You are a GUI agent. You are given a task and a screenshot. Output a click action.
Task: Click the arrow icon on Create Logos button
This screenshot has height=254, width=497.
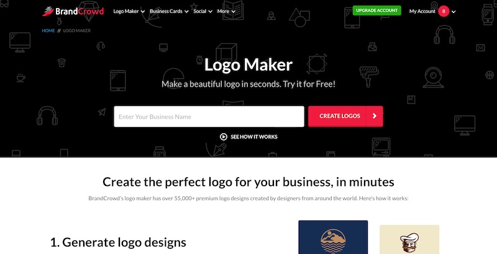point(375,116)
